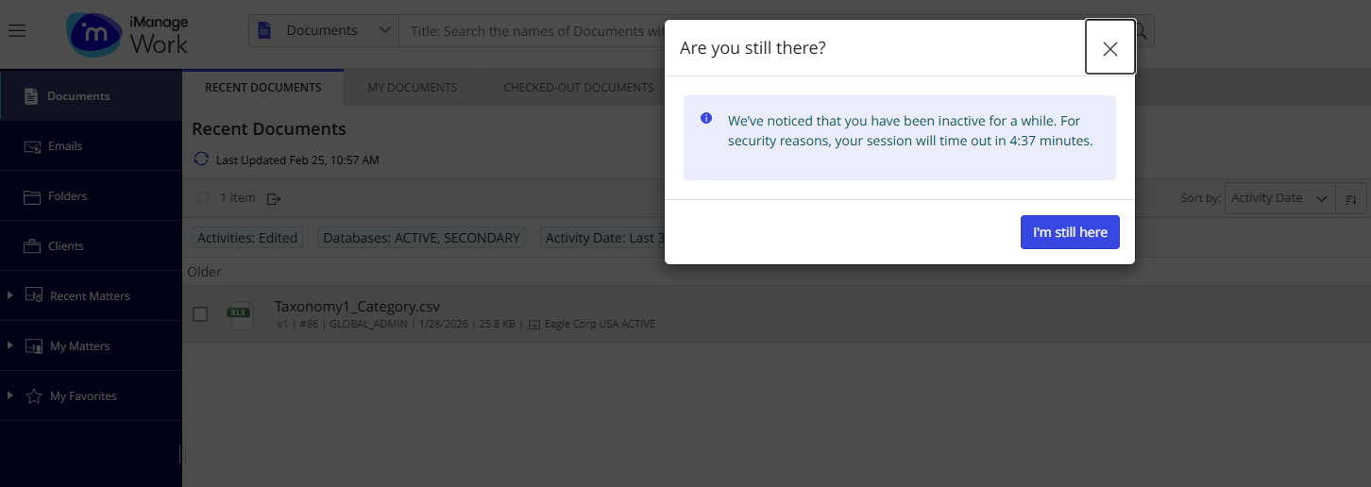Screen dimensions: 1371x487
Task: Switch to the Checked-Out Documents tab
Action: [x=578, y=88]
